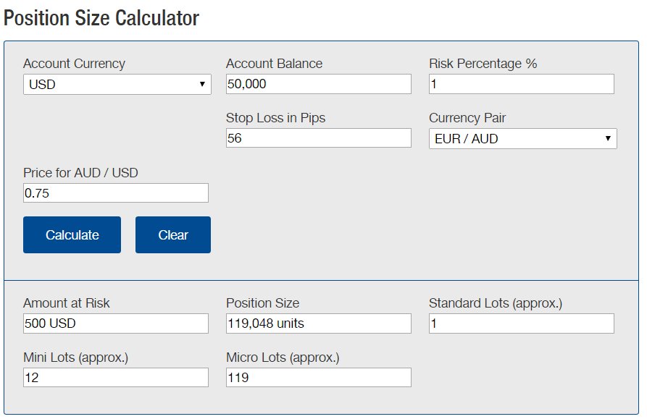Click the Account Balance label
647x419 pixels.
click(x=275, y=64)
